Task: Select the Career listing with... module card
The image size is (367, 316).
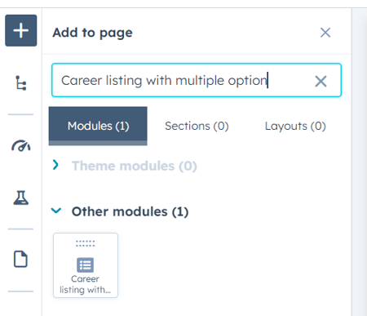Action: 86,265
